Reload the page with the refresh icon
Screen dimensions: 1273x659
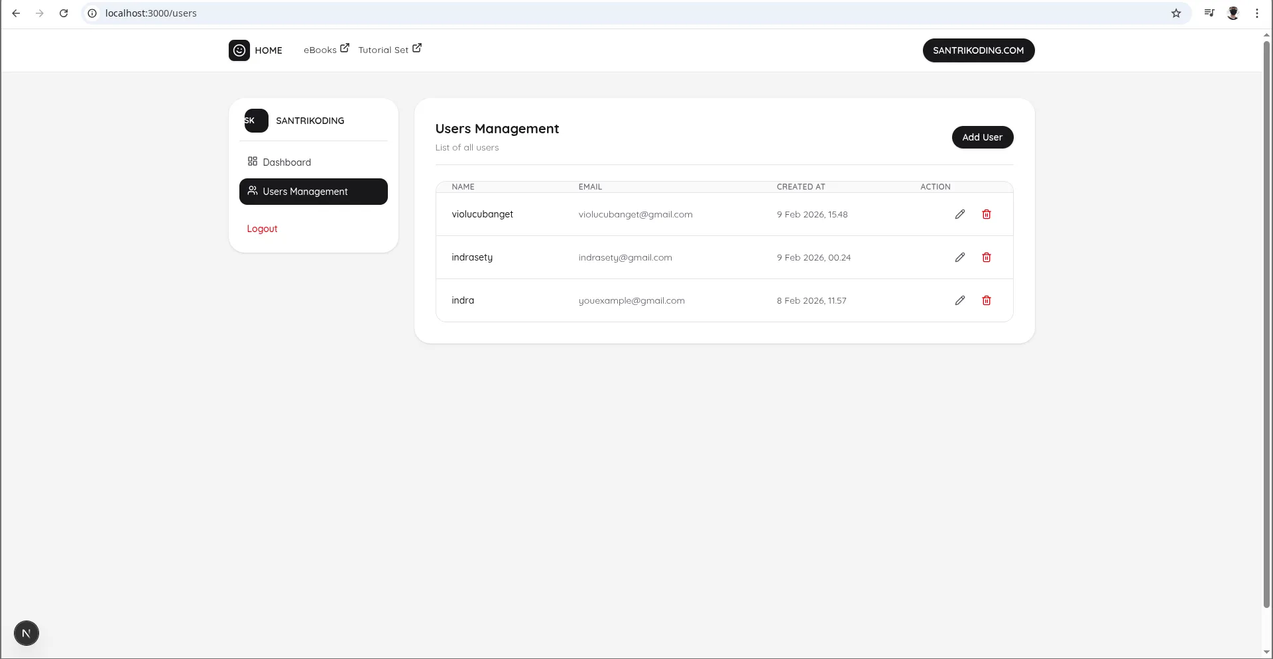[64, 13]
